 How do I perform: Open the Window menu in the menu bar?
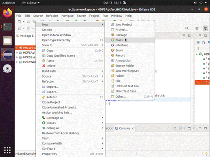tap(117, 16)
